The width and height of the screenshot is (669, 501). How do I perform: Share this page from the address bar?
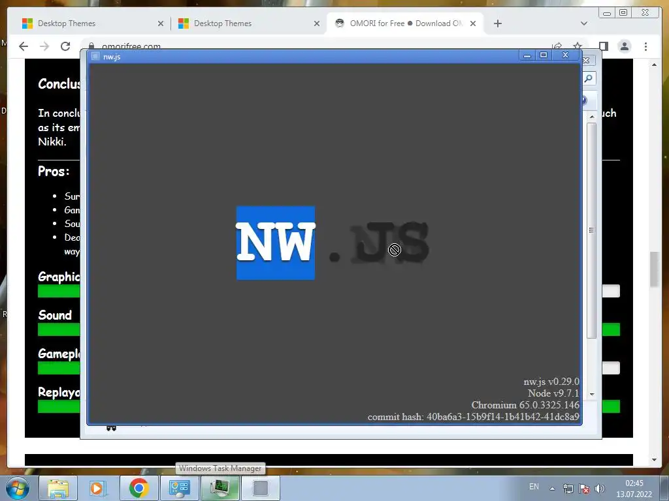tap(557, 46)
